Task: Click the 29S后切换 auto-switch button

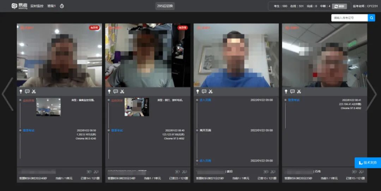Action: coord(165,6)
